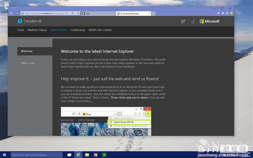Click the Microsoft logo

[x=210, y=21]
